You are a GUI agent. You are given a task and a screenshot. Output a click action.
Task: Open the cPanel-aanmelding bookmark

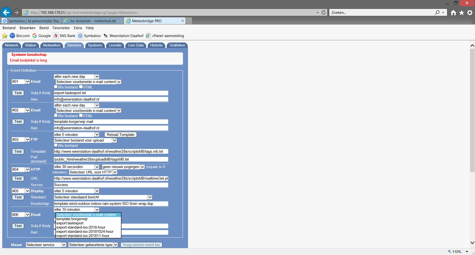[165, 36]
